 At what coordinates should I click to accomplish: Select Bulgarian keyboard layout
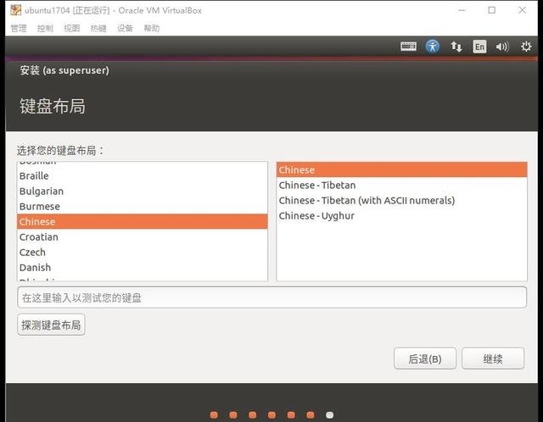coord(42,192)
